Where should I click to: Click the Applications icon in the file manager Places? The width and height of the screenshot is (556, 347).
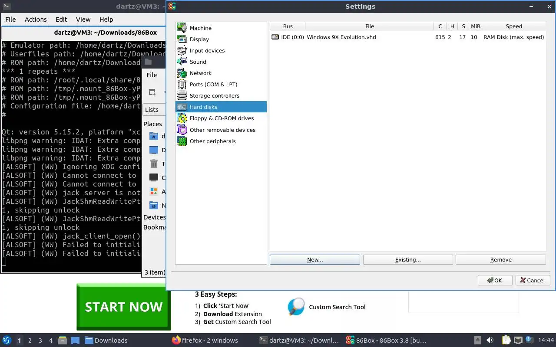[x=153, y=191]
